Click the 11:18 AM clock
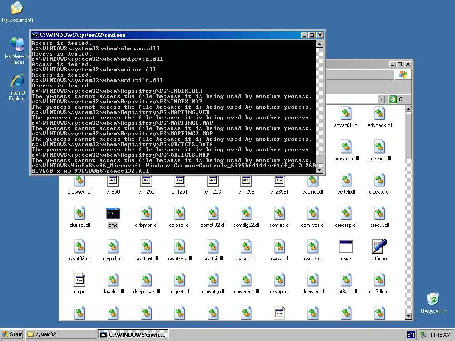The height and width of the screenshot is (341, 455). pyautogui.click(x=440, y=335)
